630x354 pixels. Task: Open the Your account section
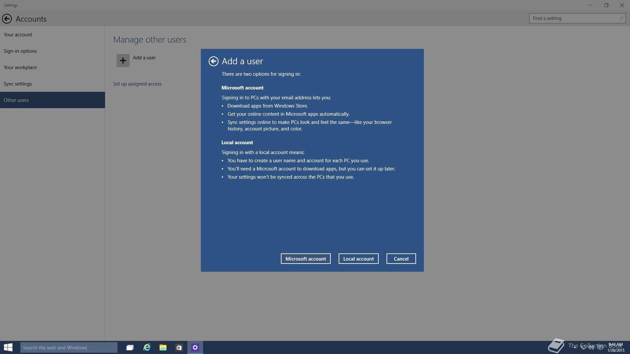(52, 34)
